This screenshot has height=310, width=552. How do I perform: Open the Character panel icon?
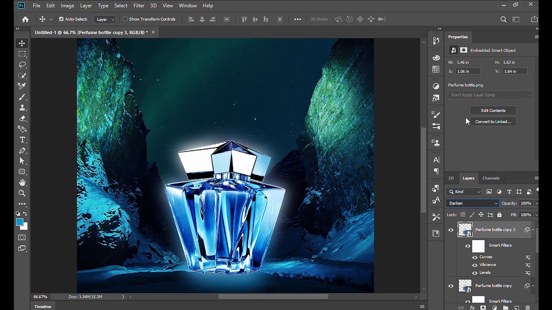point(436,160)
